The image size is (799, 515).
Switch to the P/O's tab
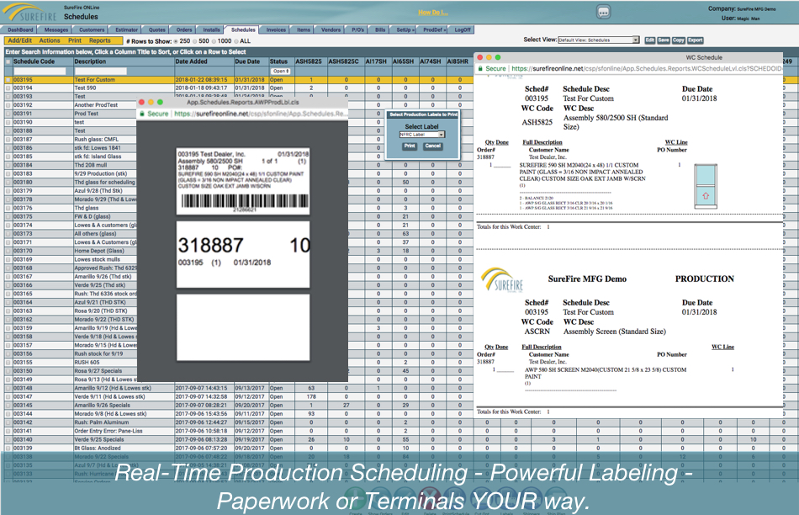click(x=358, y=30)
